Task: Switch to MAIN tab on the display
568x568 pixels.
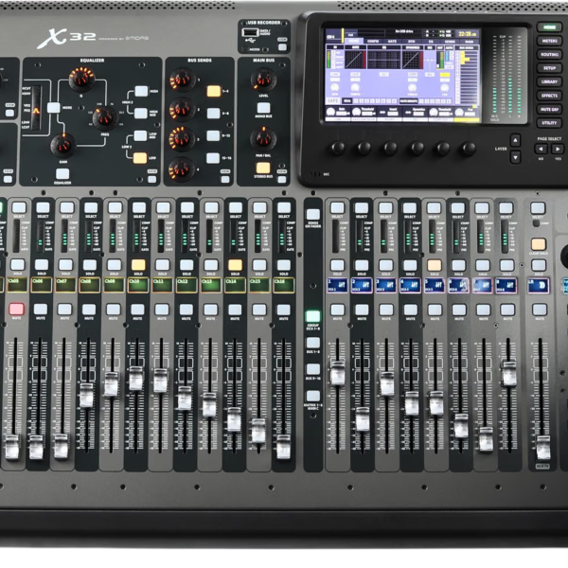Action: click(x=470, y=42)
